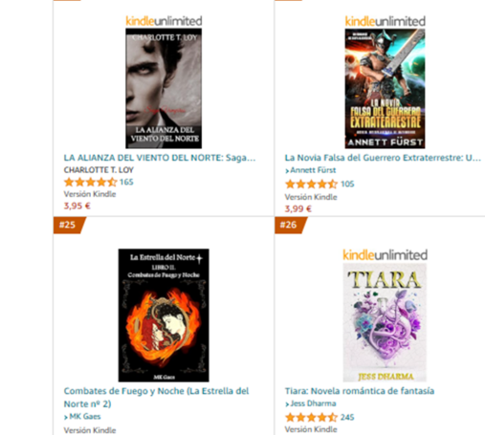Click the star rating with 165 reviews
Image resolution: width=485 pixels, height=435 pixels.
[90, 183]
